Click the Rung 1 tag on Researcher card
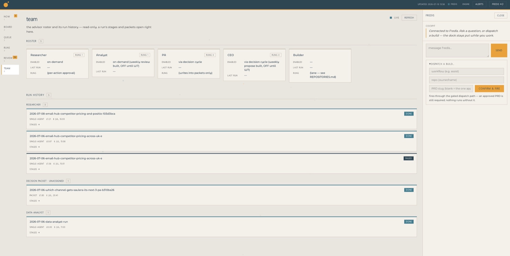 click(79, 55)
